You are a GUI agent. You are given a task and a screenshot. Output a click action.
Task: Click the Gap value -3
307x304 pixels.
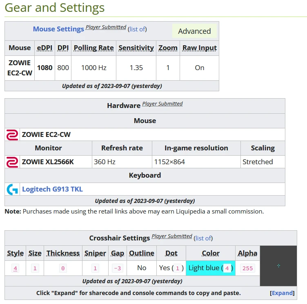[x=118, y=268]
